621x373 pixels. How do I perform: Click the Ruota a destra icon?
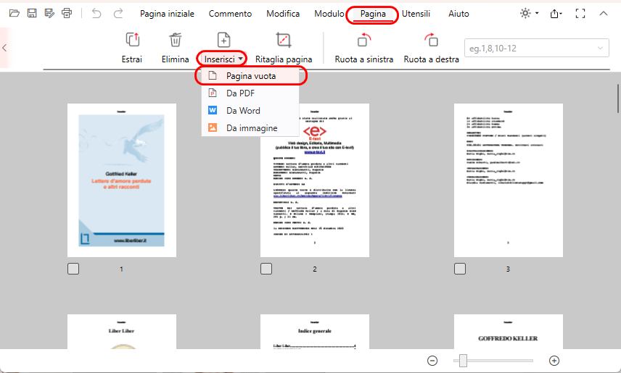point(432,40)
